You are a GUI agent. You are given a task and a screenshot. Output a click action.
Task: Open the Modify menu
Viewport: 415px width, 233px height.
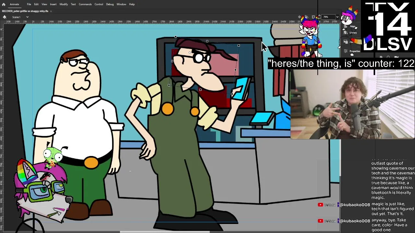pos(64,4)
